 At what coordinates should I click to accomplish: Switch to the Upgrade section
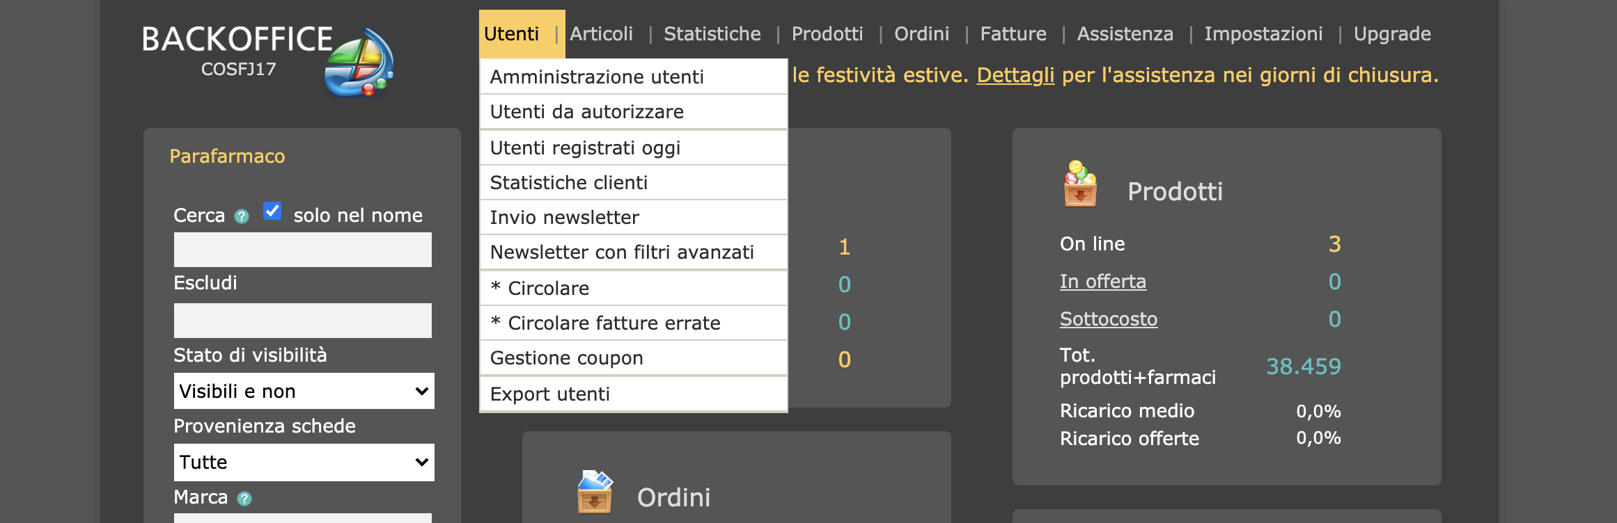[1393, 33]
